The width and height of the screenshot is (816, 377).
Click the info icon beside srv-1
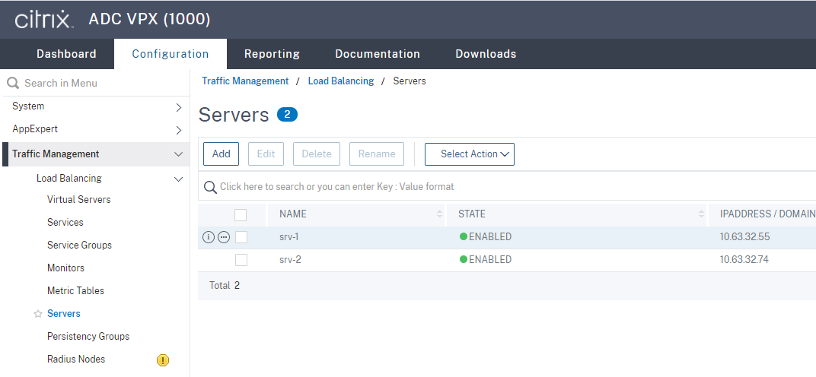point(209,237)
